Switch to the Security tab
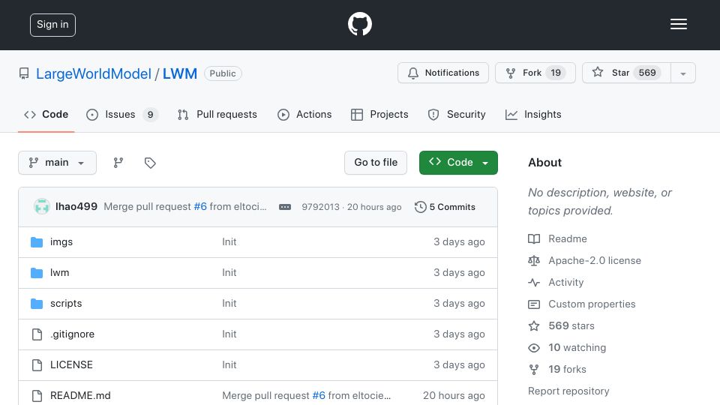This screenshot has height=405, width=720. pyautogui.click(x=457, y=114)
